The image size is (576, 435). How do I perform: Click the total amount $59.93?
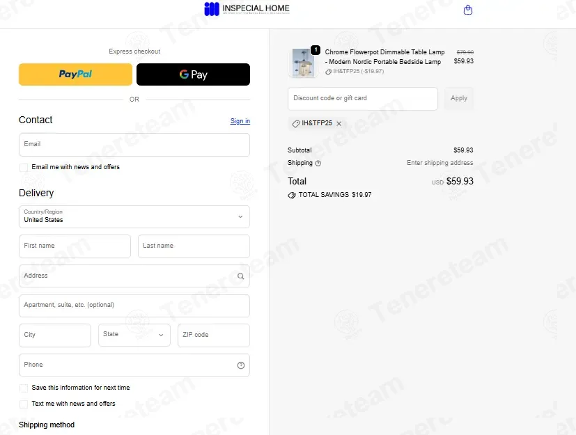click(460, 182)
